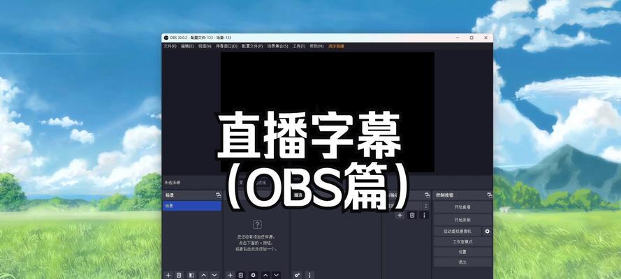Open the 停靠窗口(D) menu
Viewport: 621px width, 279px height.
pos(226,46)
